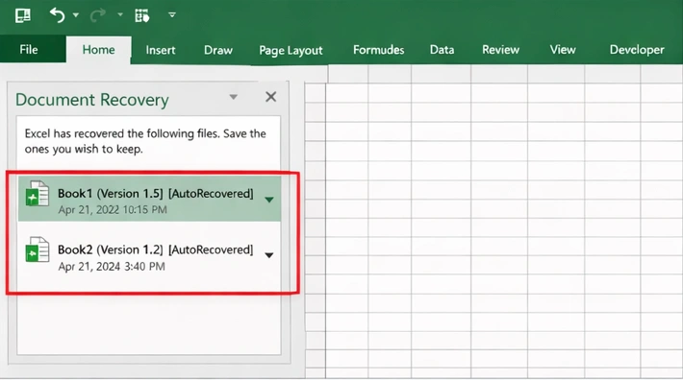Click the Apr 21, 2022 10:15 PM timestamp
Screen dimensions: 683x380
click(113, 210)
